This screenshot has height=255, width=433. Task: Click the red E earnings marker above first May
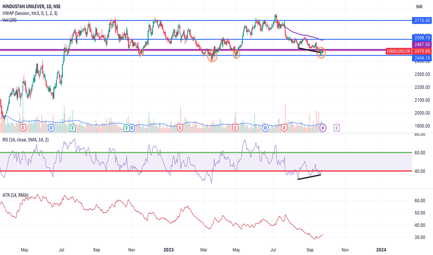(x=23, y=127)
